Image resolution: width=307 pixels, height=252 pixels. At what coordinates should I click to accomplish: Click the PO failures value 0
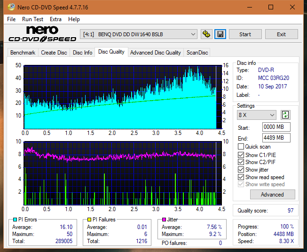click(x=220, y=243)
